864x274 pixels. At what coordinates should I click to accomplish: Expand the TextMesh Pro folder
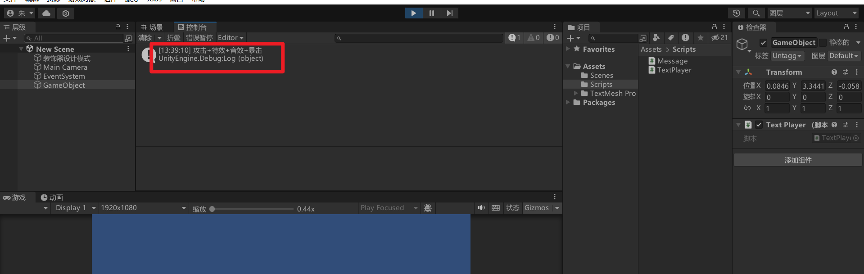(x=576, y=93)
